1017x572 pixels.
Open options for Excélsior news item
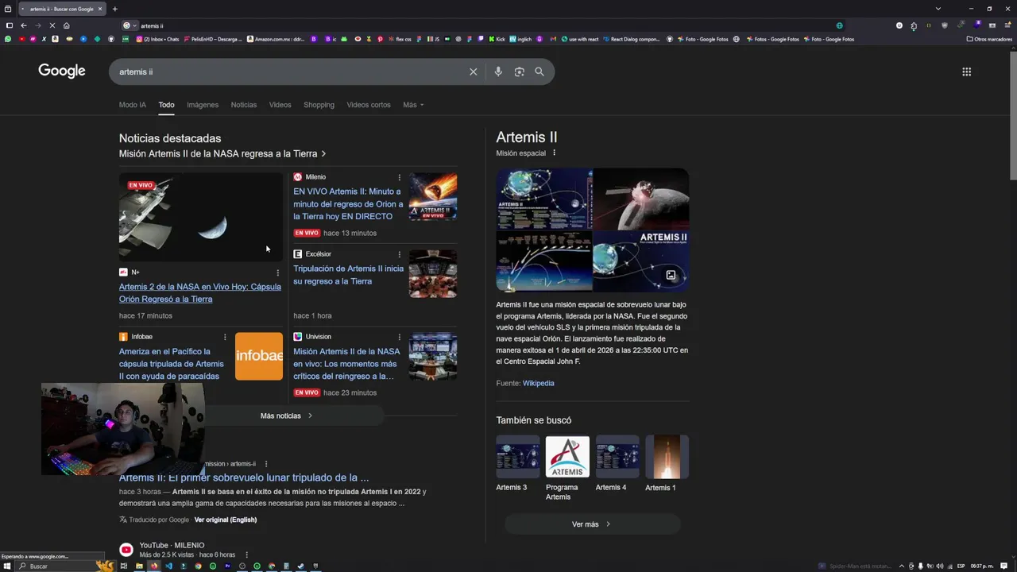(x=400, y=254)
